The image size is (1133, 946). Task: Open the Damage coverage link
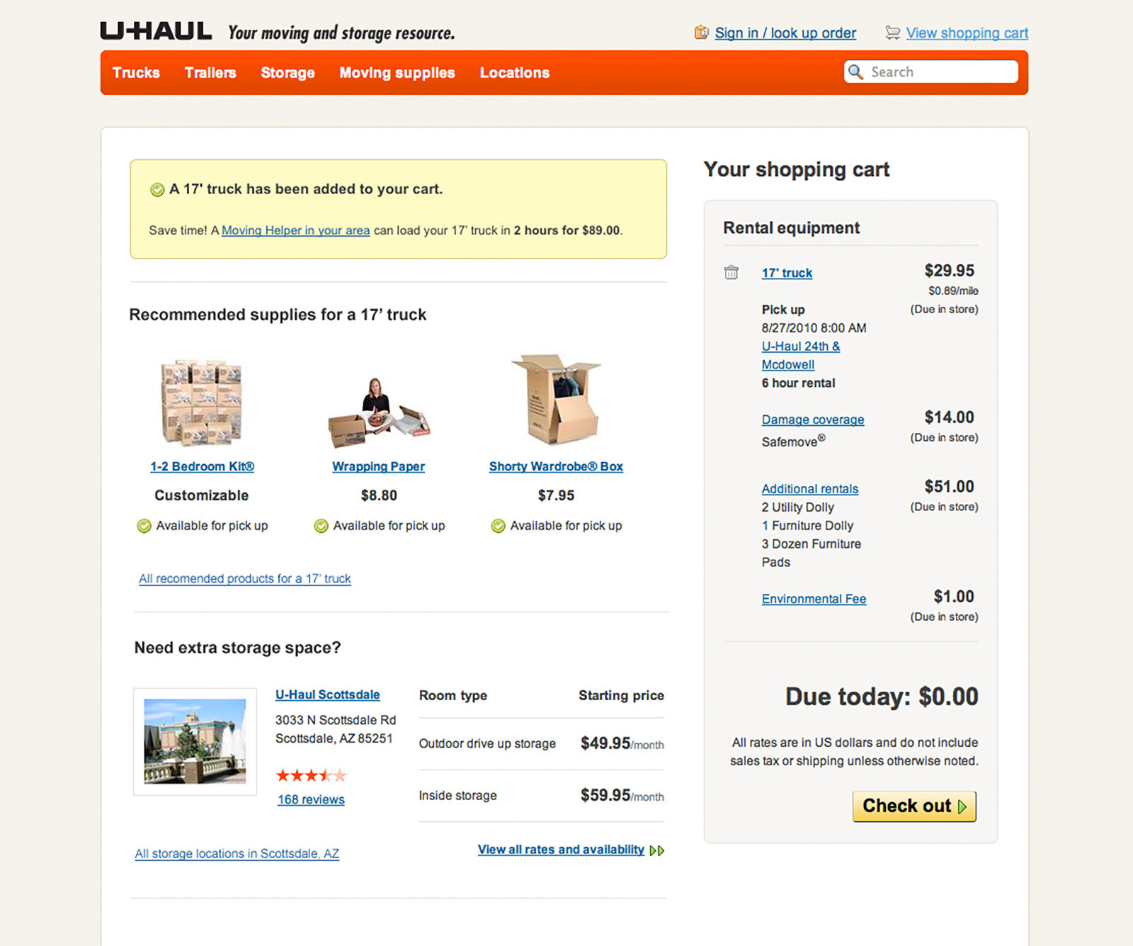(813, 419)
